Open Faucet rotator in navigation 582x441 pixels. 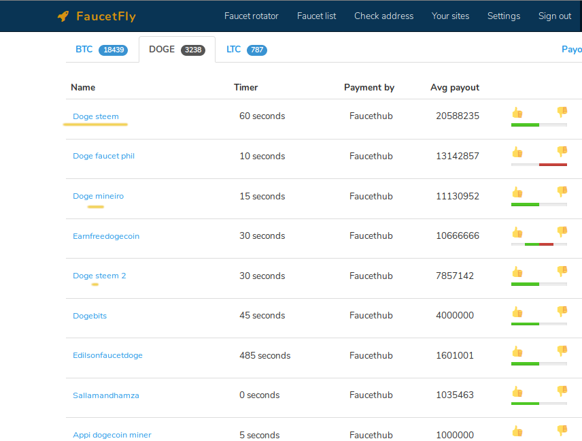[252, 16]
